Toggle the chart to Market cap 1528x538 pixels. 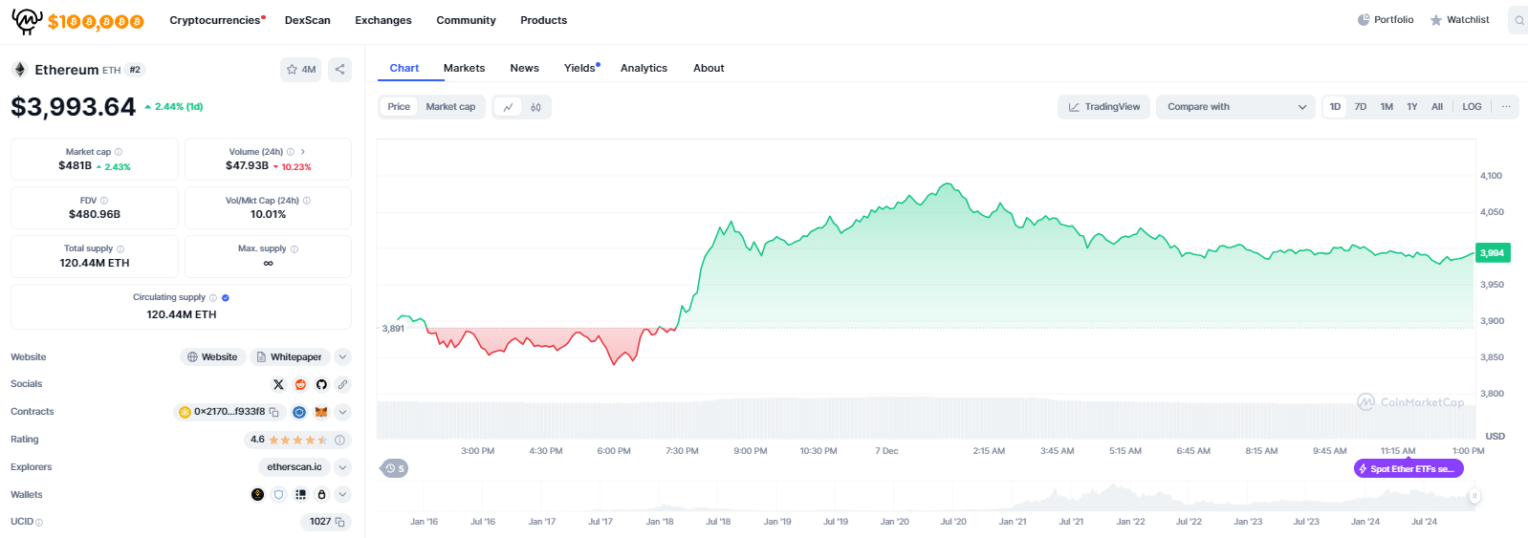(x=450, y=107)
